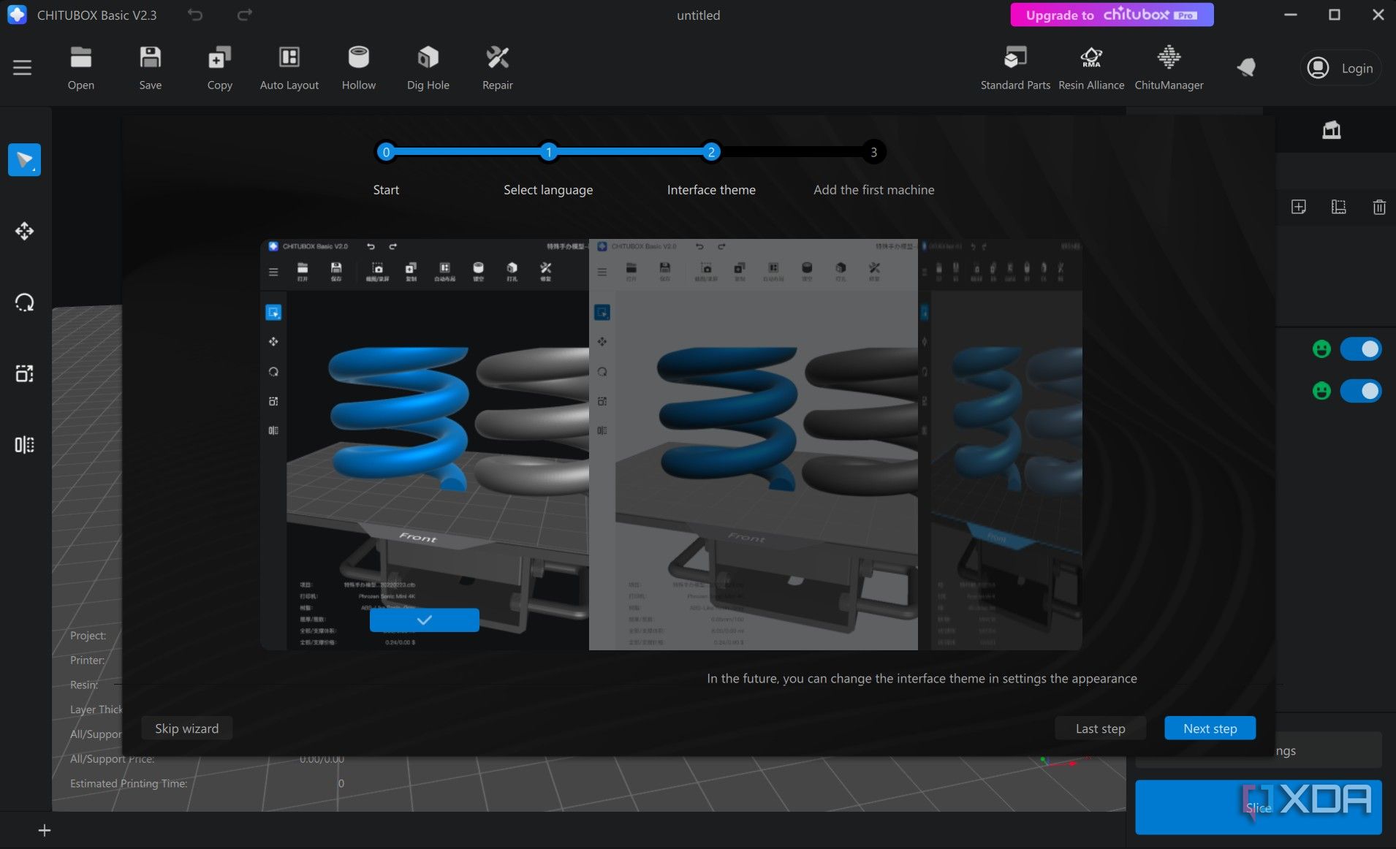
Task: Select the Mirror tool in left sidebar
Action: [24, 444]
